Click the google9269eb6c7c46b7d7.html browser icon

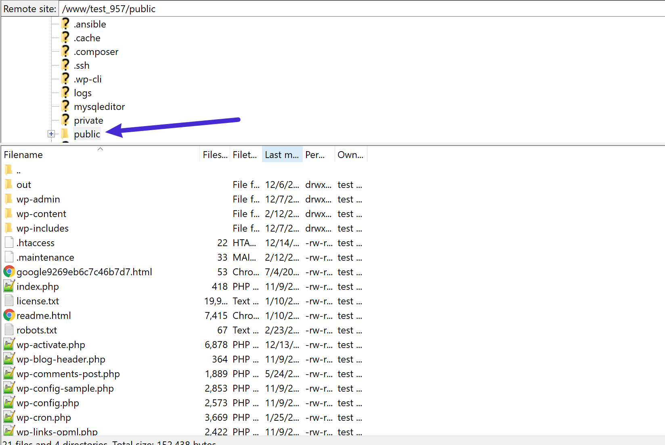(x=9, y=272)
